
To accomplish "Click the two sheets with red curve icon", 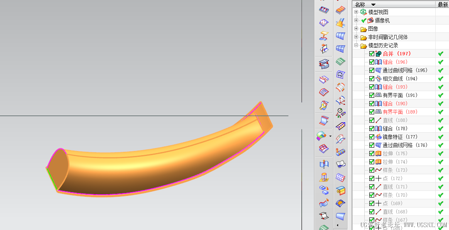I will coord(324,79).
